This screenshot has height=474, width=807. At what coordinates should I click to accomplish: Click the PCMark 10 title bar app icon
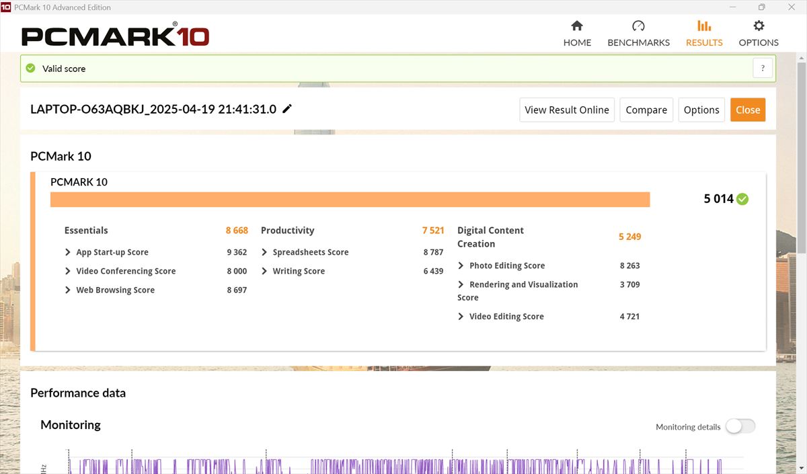pos(6,7)
